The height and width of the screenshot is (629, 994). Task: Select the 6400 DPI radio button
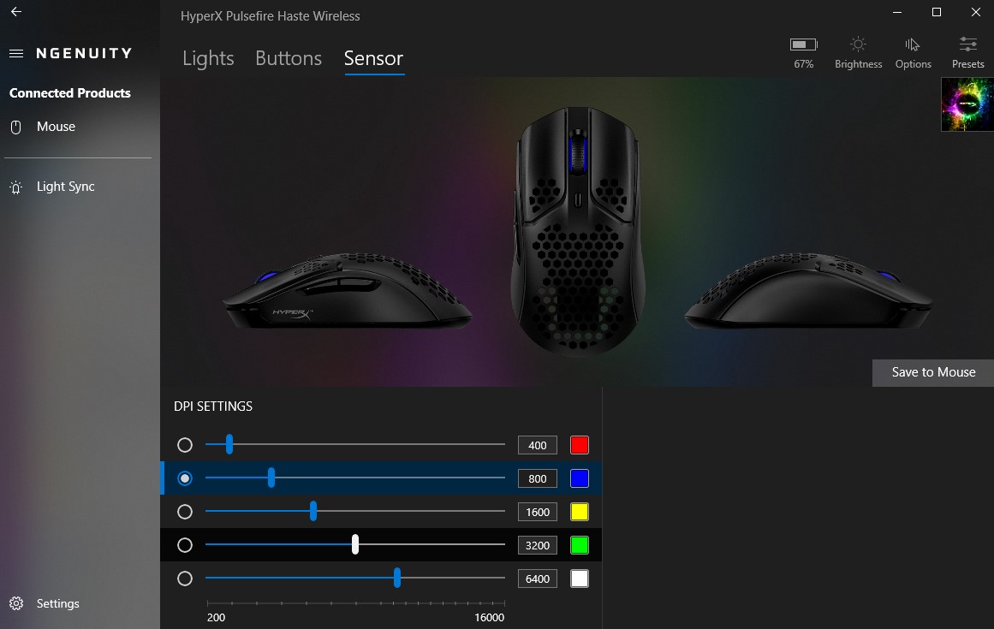(184, 579)
